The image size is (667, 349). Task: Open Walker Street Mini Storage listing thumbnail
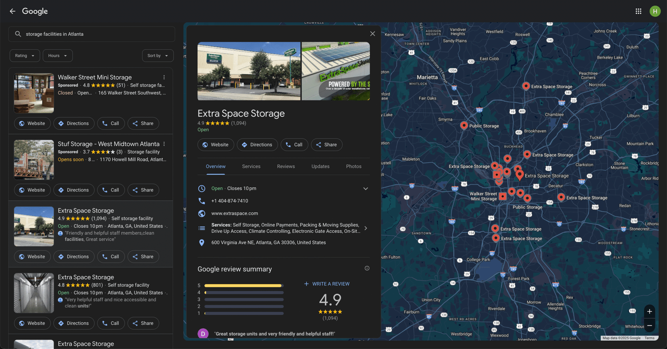click(x=34, y=93)
